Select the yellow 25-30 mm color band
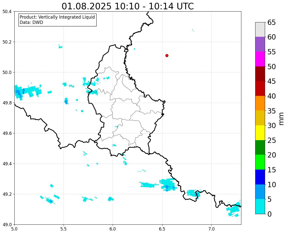 click(260, 133)
